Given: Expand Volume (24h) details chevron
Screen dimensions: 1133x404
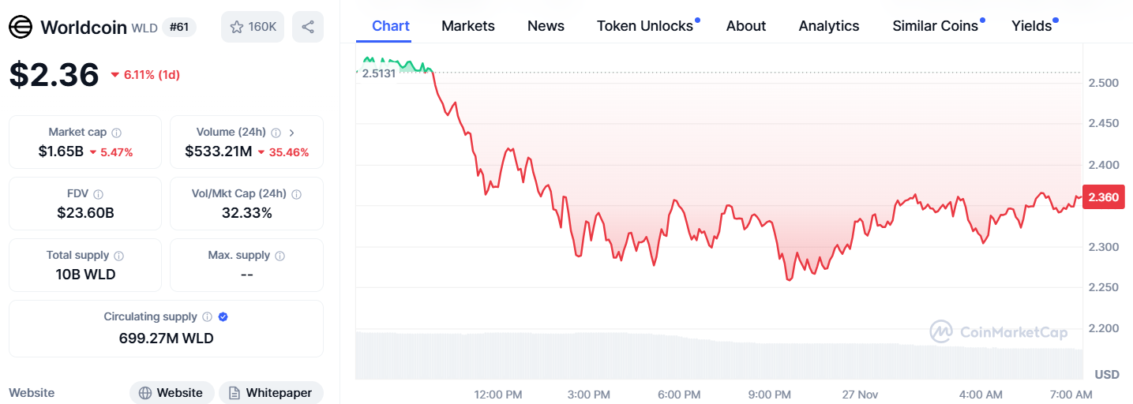Looking at the screenshot, I should [x=292, y=133].
